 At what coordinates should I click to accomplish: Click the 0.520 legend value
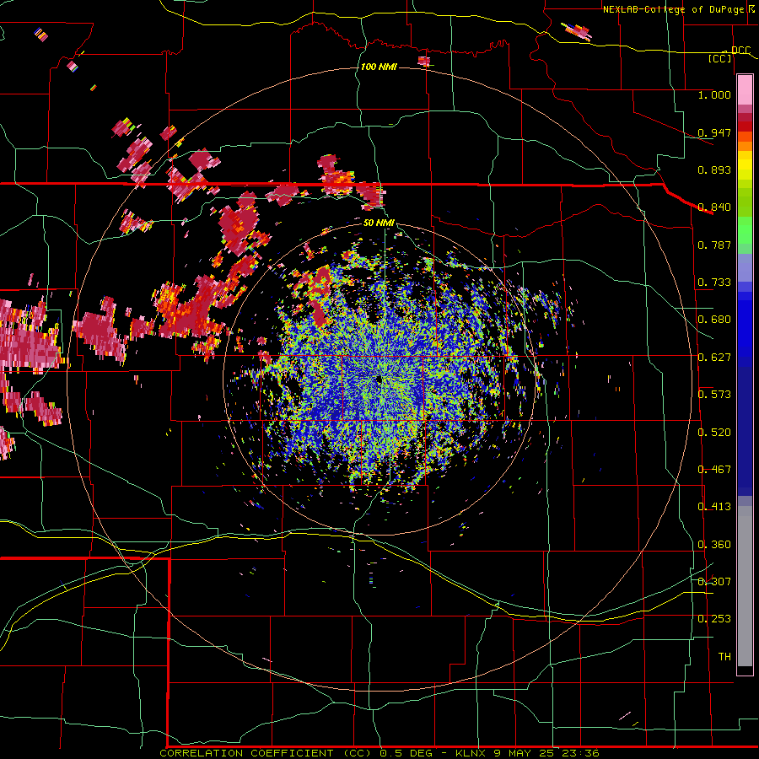[x=714, y=433]
